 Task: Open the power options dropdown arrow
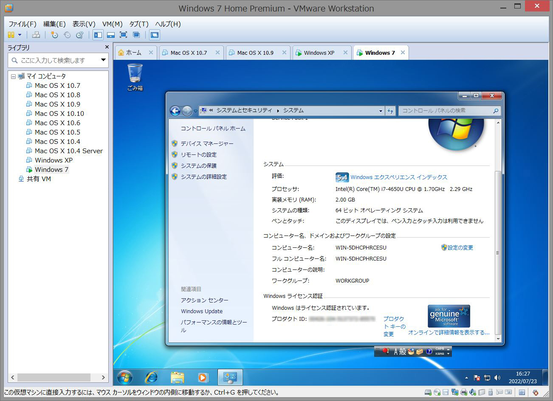coord(20,35)
